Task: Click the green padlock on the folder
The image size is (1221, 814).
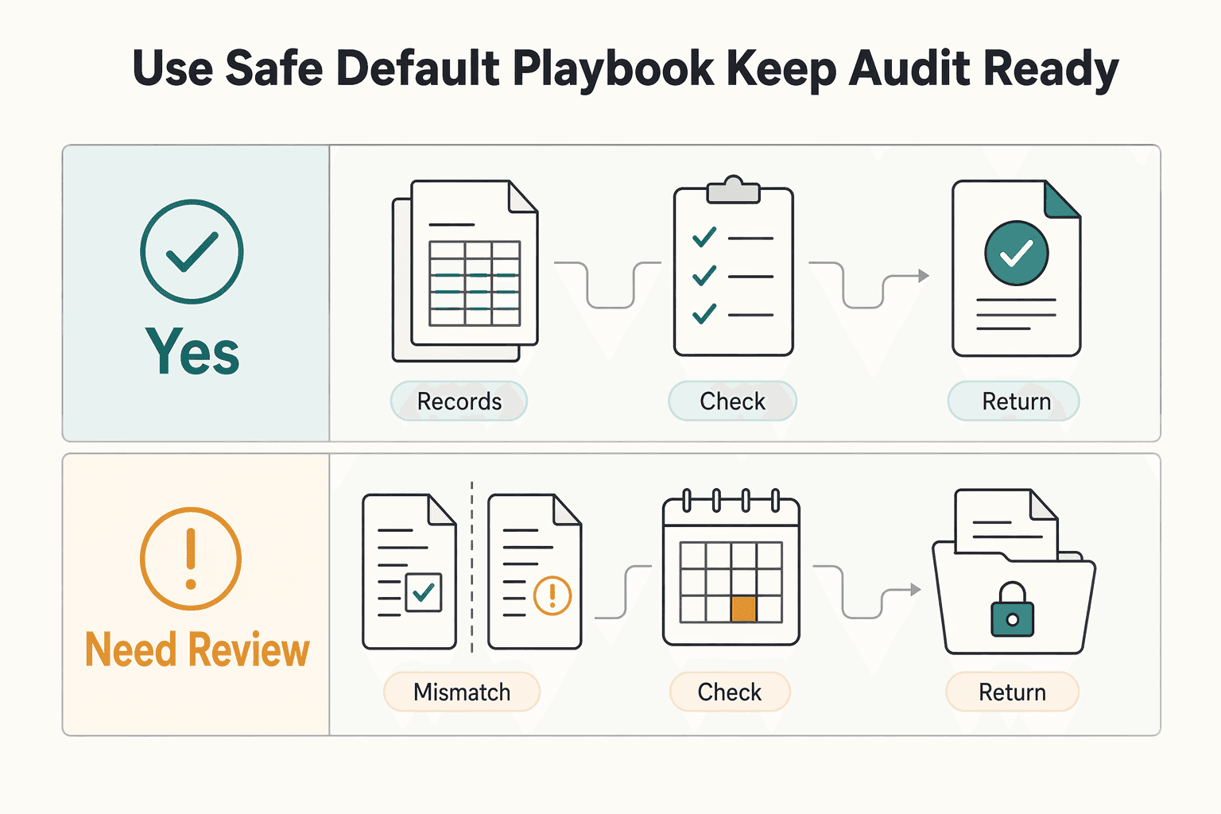Action: (x=1012, y=610)
